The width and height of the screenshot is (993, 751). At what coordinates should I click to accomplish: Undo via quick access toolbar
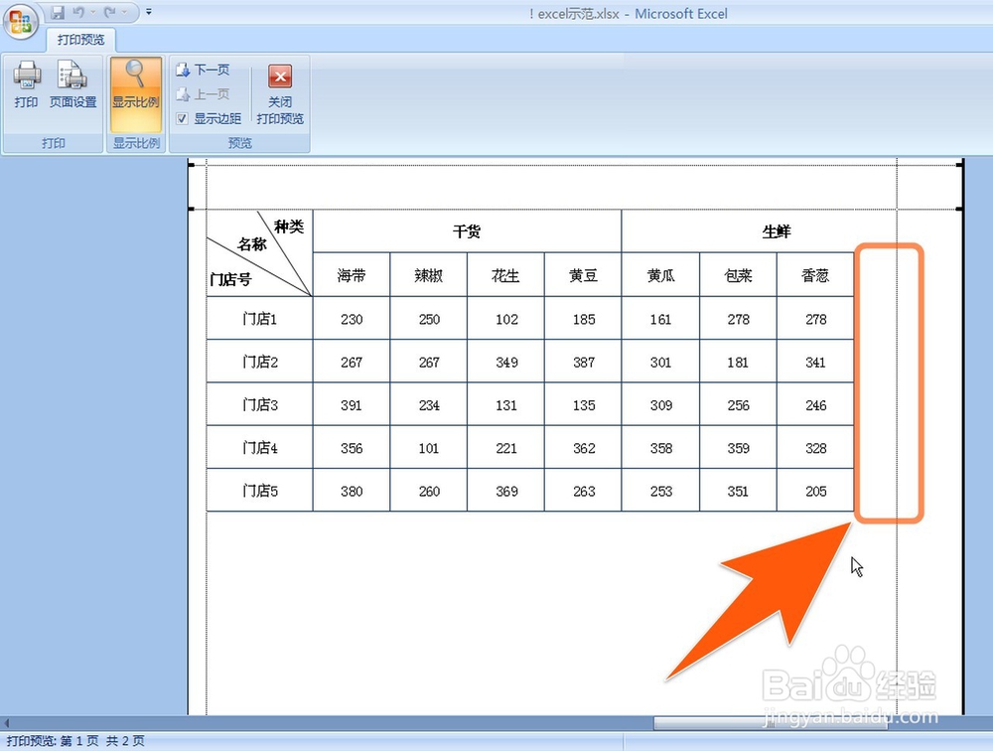coord(78,12)
